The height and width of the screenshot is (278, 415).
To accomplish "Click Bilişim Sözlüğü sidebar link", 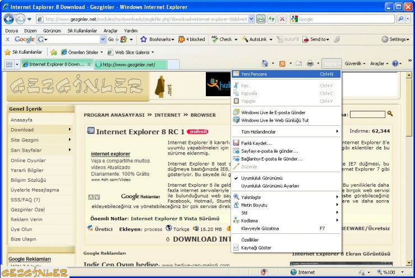I will coord(28,180).
